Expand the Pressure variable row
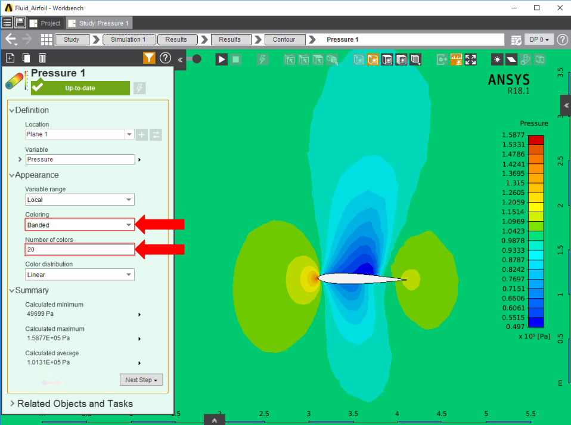This screenshot has height=425, width=571. pos(20,159)
